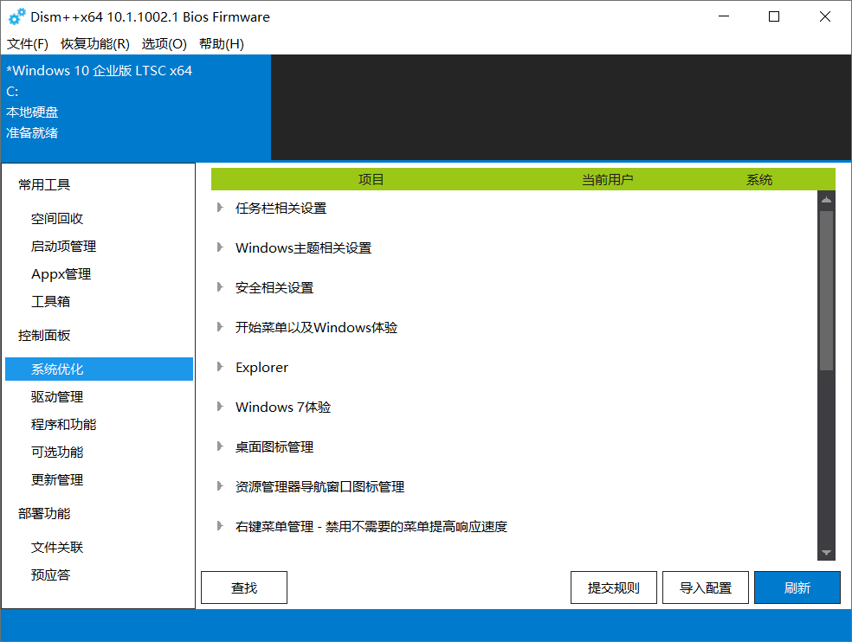Expand Windows 7体验 group
This screenshot has width=852, height=642.
pos(220,407)
